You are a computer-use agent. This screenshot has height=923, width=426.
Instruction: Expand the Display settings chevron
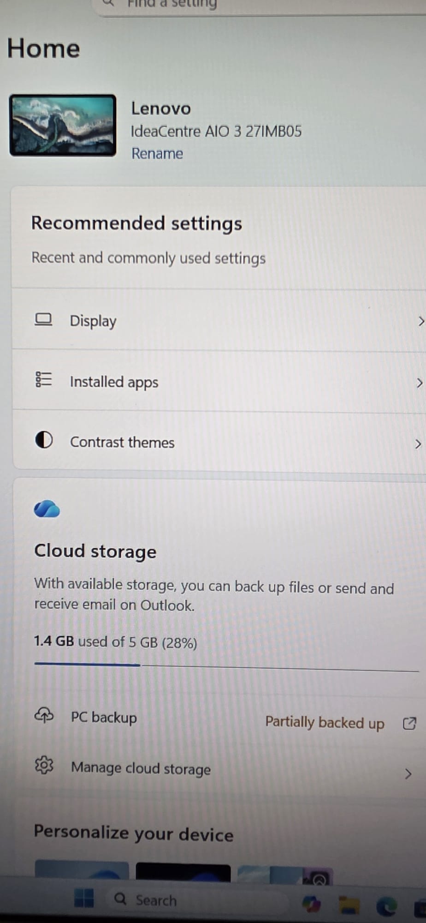[x=420, y=321]
